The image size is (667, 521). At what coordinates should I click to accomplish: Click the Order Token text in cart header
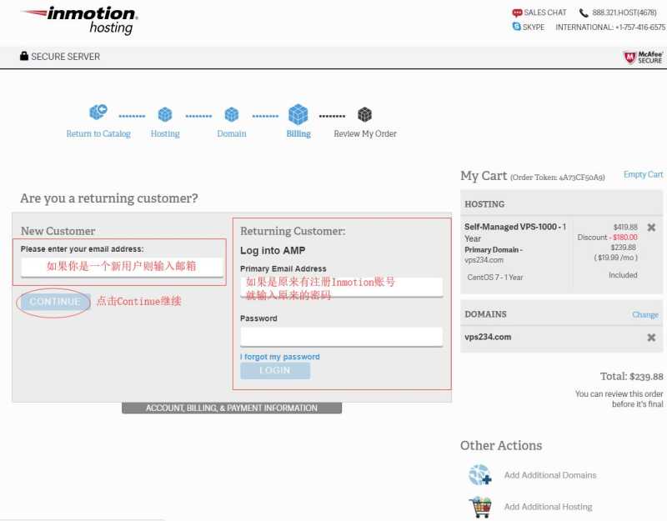pyautogui.click(x=557, y=178)
